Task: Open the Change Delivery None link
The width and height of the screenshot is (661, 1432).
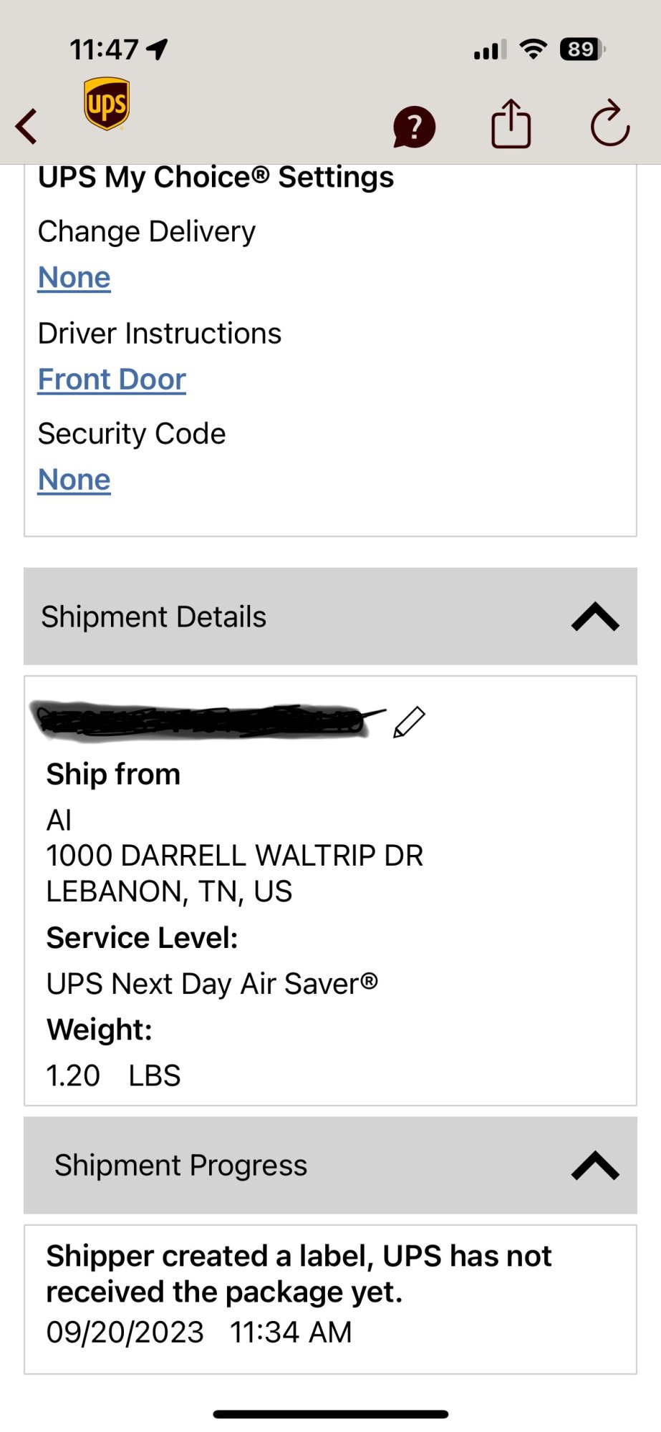Action: [x=74, y=277]
